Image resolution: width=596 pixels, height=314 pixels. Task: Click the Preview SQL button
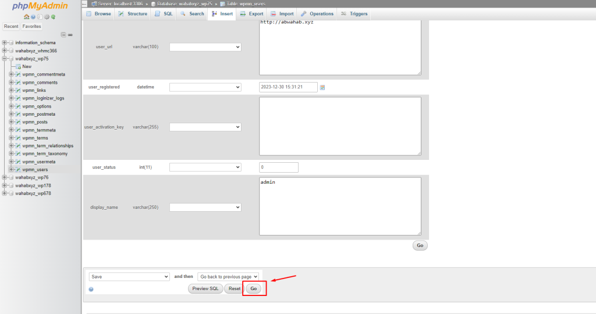[x=205, y=288]
